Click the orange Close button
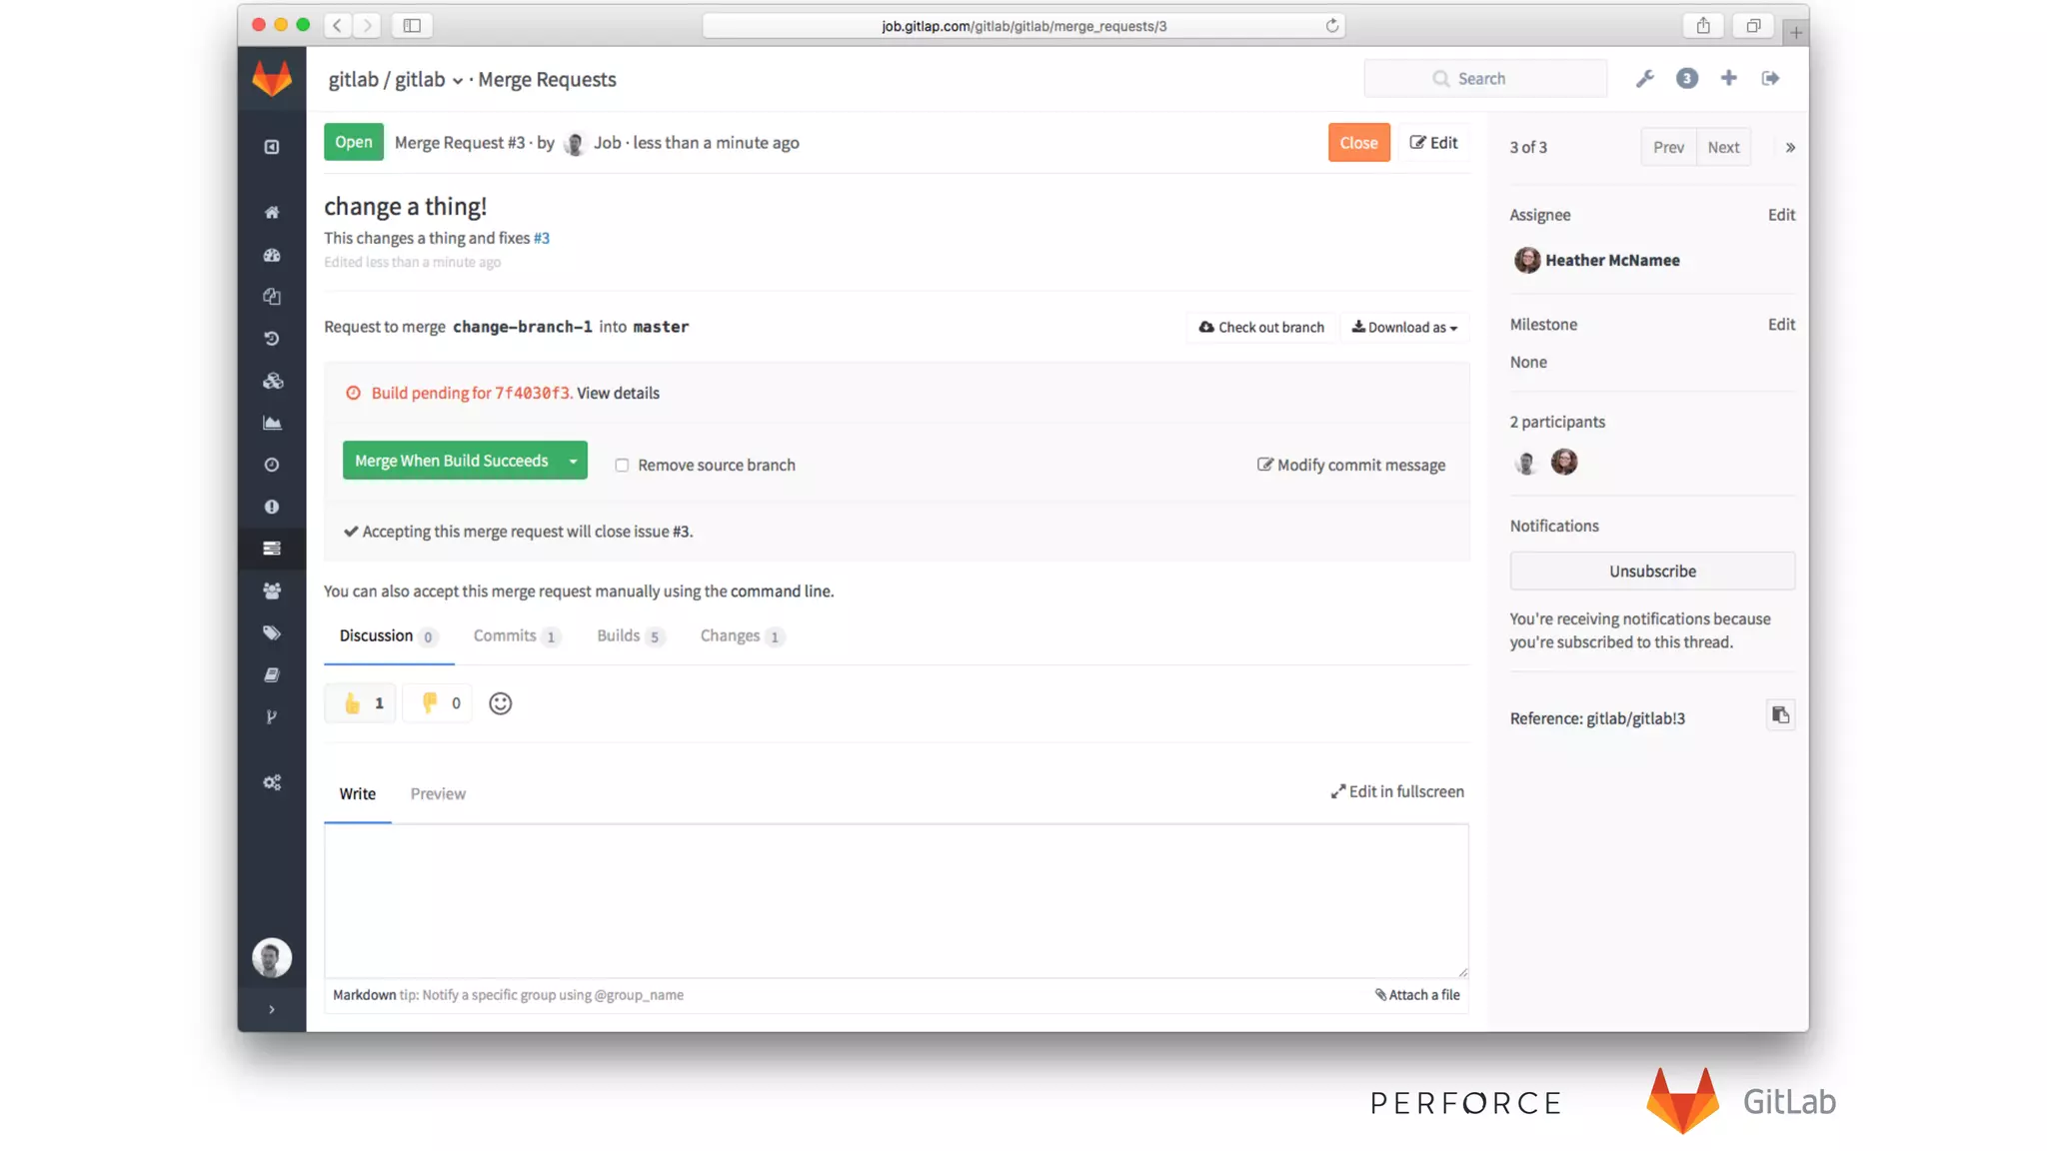Screen dimensions: 2047x1151 coord(1358,142)
